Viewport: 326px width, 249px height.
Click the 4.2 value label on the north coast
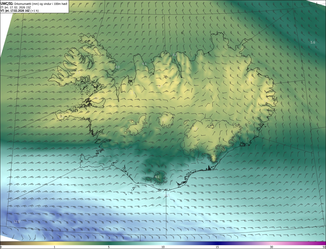[175, 55]
